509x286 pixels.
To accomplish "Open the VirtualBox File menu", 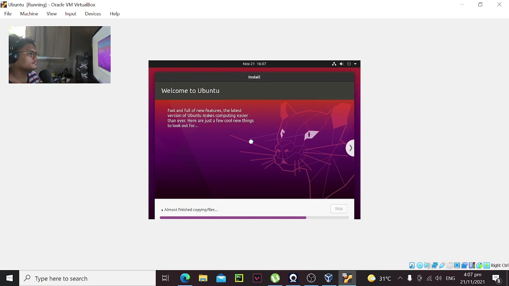I will tap(8, 14).
